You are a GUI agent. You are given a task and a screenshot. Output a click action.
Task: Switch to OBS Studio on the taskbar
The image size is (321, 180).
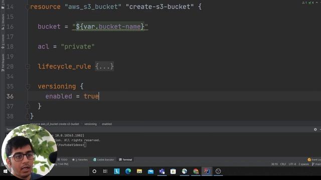(218, 171)
